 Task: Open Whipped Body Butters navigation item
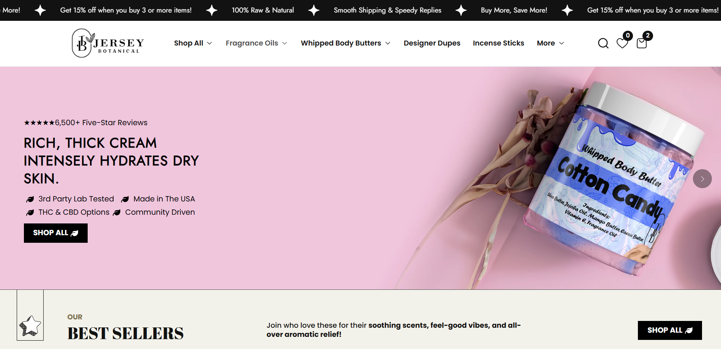(341, 43)
